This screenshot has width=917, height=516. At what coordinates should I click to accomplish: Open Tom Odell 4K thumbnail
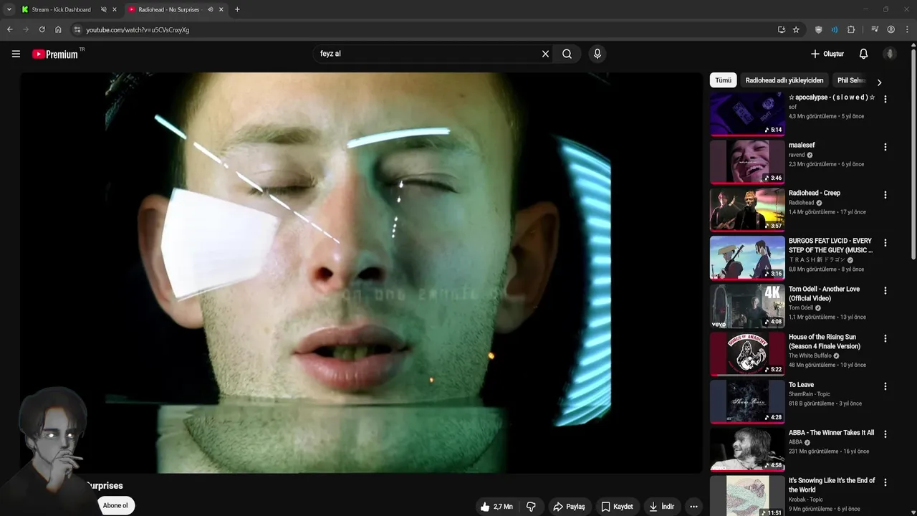(747, 306)
